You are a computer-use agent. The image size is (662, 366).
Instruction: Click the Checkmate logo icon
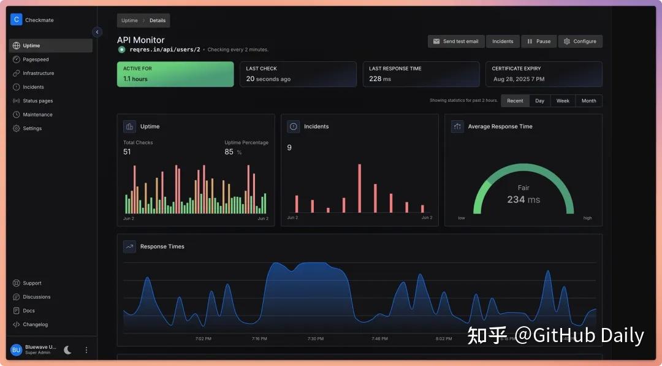click(x=16, y=20)
